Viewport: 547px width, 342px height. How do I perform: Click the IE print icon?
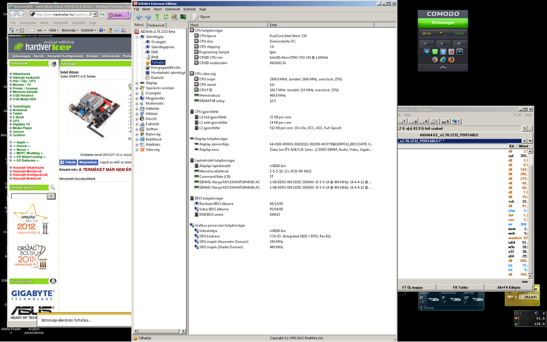(x=41, y=30)
